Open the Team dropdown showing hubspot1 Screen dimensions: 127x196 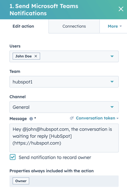tap(64, 82)
